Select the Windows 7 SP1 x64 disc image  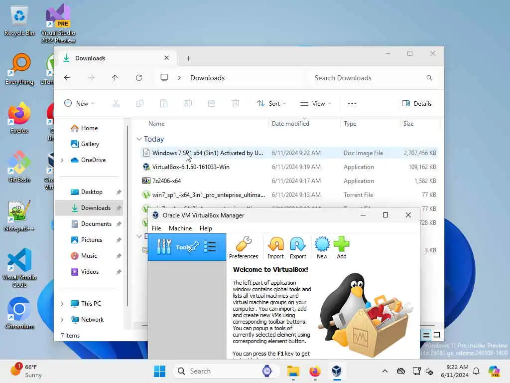[x=289, y=153]
